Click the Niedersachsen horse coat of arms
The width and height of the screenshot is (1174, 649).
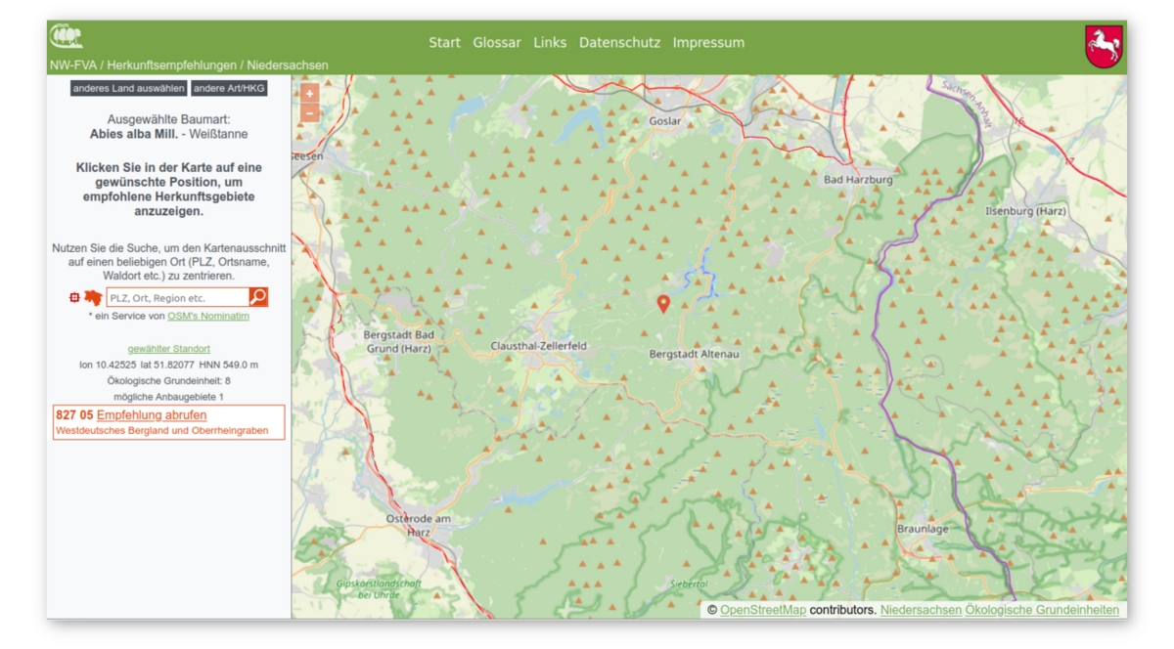[1104, 46]
